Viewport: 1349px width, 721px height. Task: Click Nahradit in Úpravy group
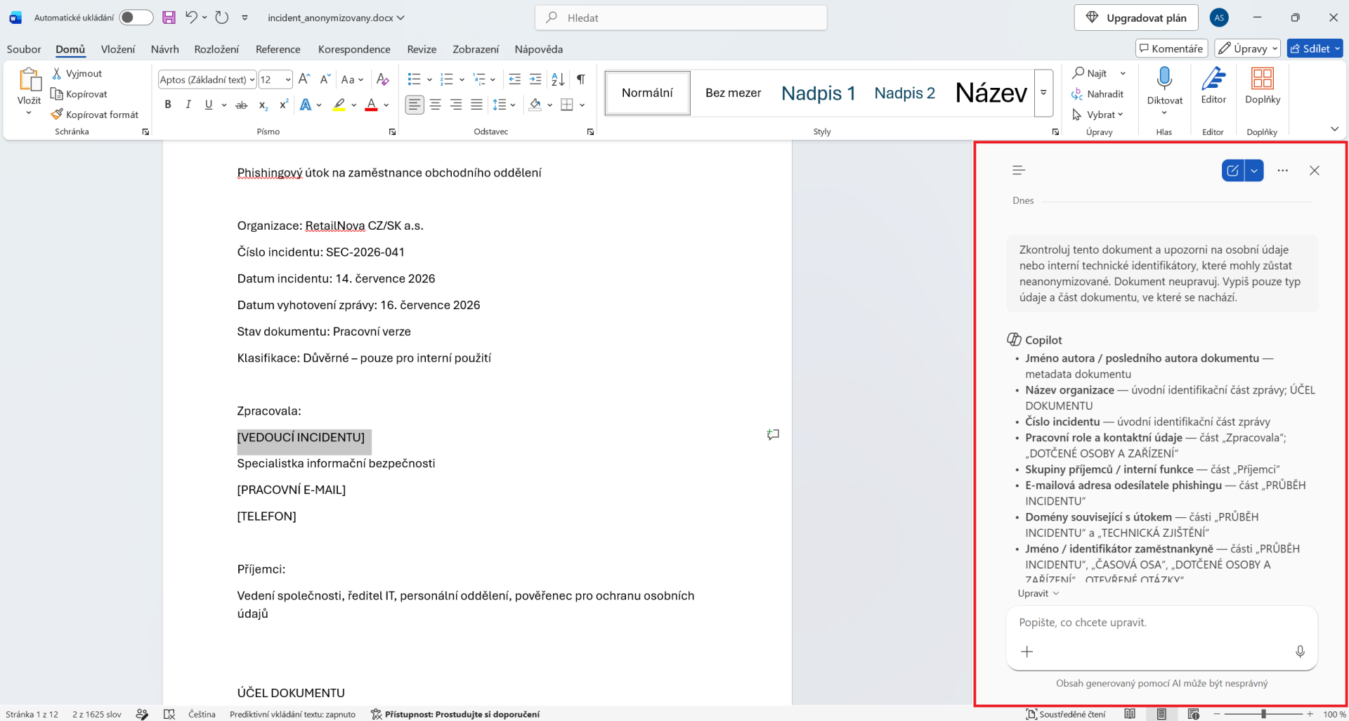[1097, 94]
